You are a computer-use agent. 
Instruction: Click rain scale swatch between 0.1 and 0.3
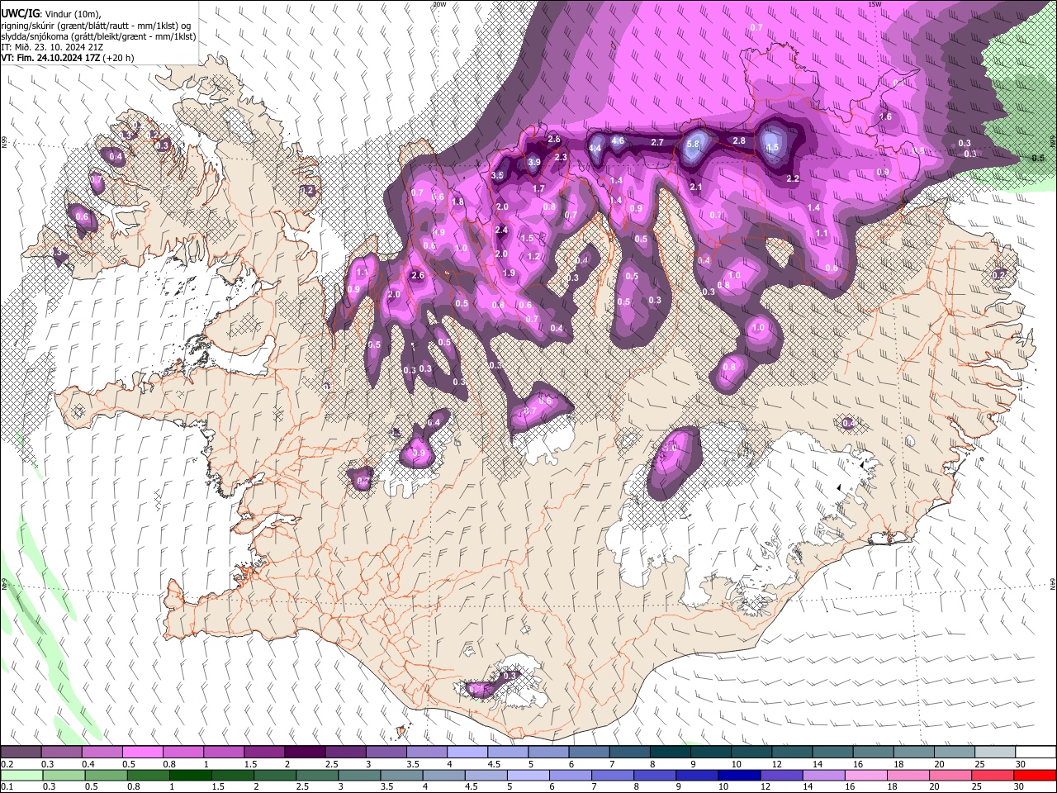coord(21,775)
